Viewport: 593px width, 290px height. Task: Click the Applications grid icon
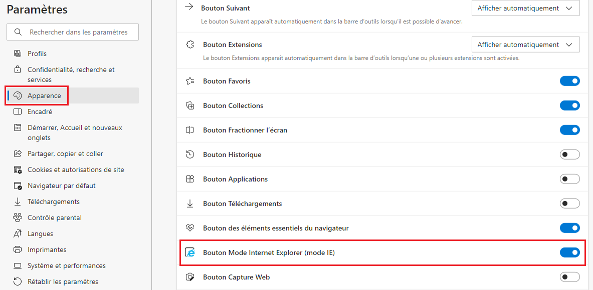click(x=190, y=179)
